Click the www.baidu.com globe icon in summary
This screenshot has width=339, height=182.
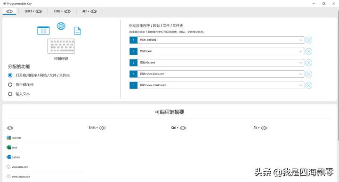pos(8,167)
